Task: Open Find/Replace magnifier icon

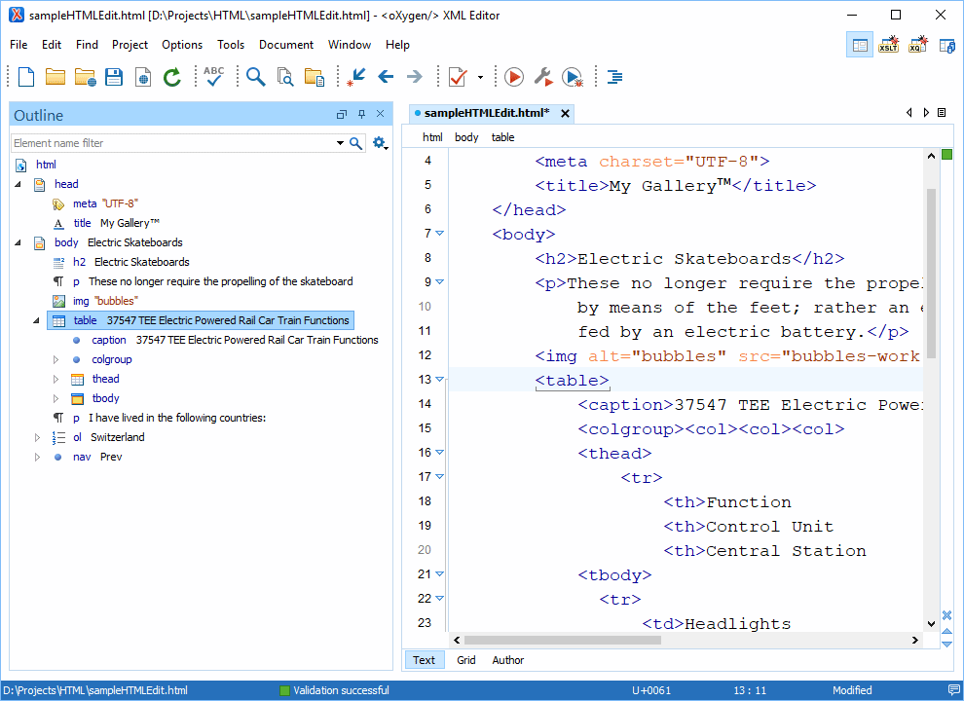Action: 256,77
